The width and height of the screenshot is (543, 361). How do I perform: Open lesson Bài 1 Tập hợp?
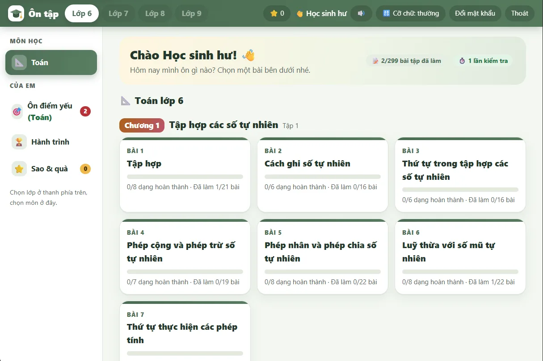[185, 175]
